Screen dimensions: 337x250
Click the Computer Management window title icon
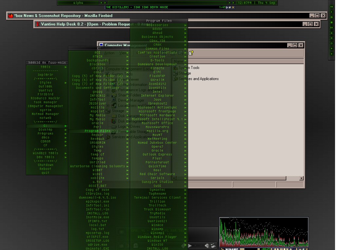101,45
